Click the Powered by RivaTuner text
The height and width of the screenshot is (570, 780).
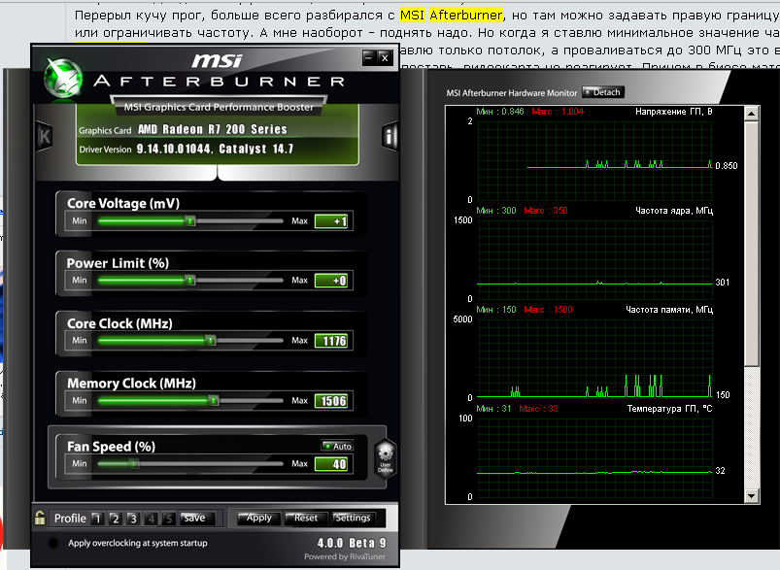(345, 556)
